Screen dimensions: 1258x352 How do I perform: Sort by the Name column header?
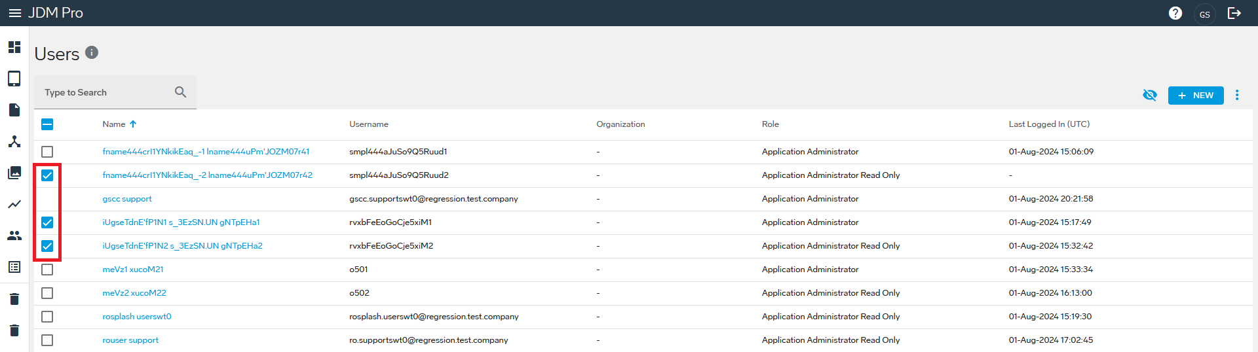114,124
